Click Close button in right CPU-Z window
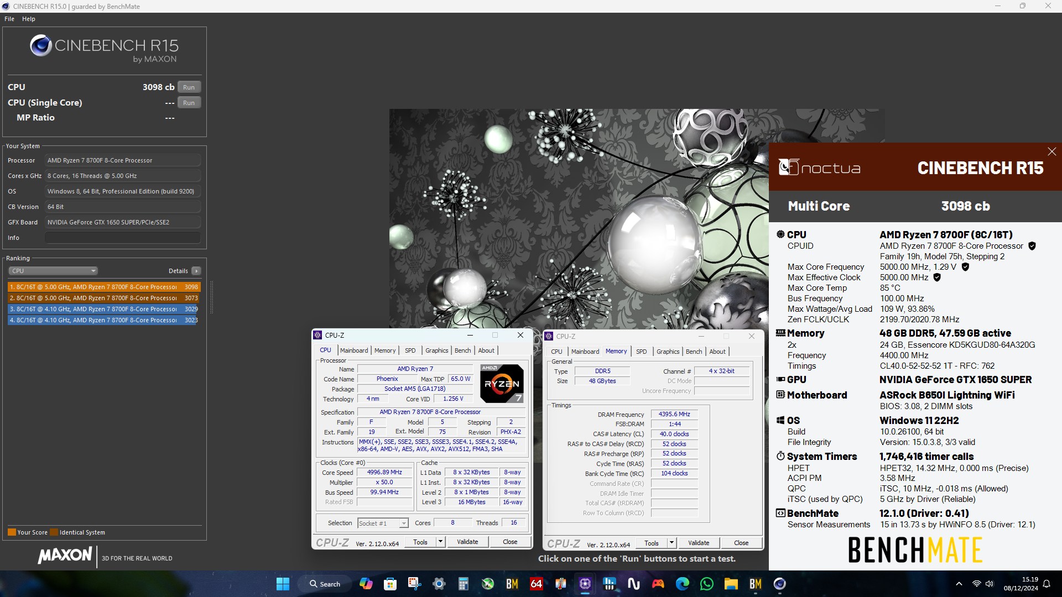Viewport: 1062px width, 597px height. 741,543
